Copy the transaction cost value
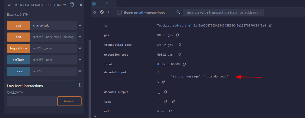The width and height of the screenshot is (305, 118). point(179,45)
